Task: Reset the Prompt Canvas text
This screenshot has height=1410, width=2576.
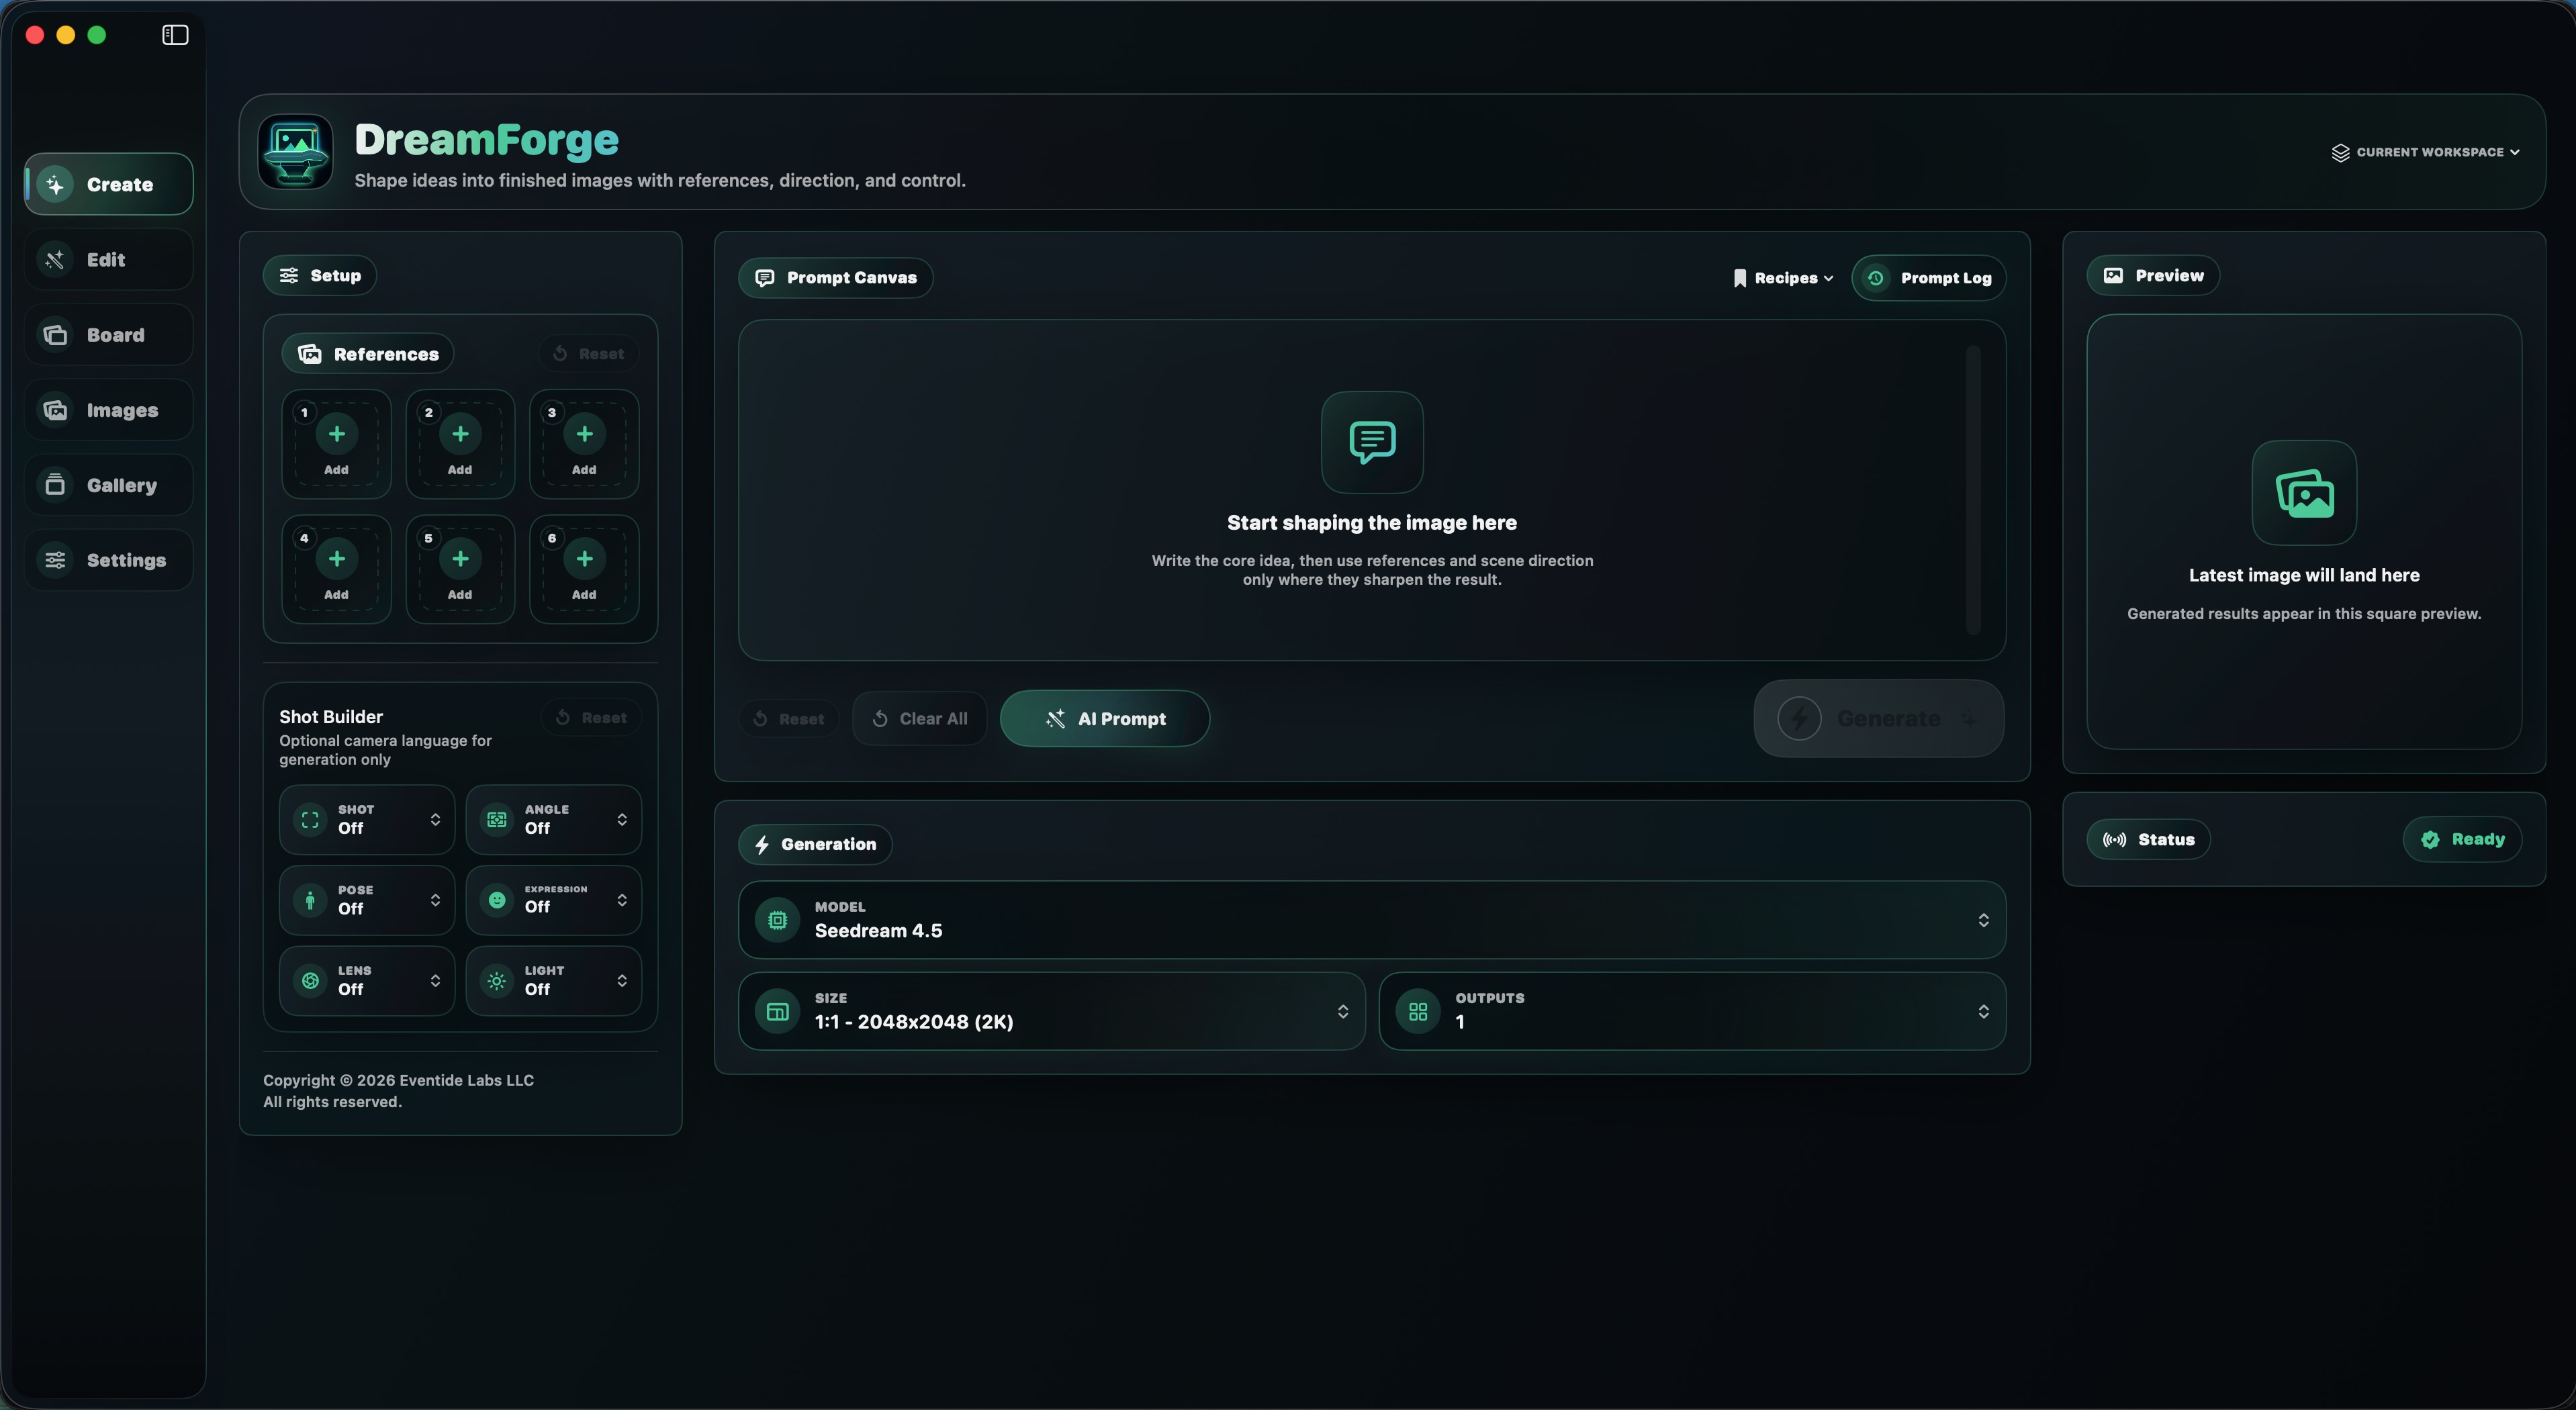Action: pyautogui.click(x=789, y=719)
